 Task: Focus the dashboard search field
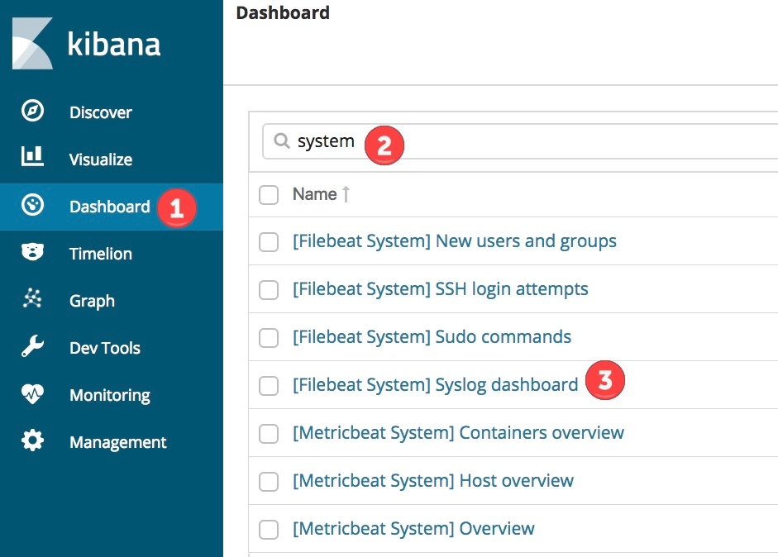[520, 141]
